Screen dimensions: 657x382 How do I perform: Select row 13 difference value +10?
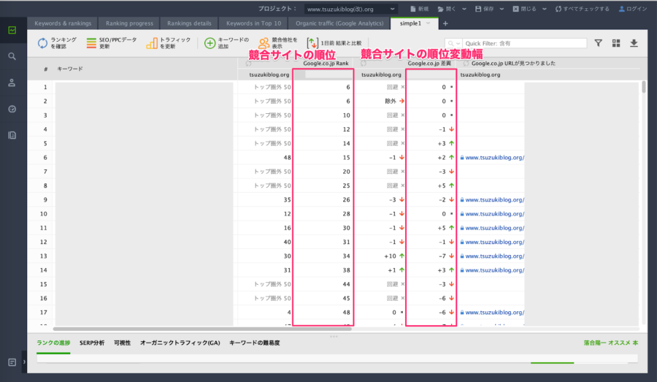(x=390, y=256)
